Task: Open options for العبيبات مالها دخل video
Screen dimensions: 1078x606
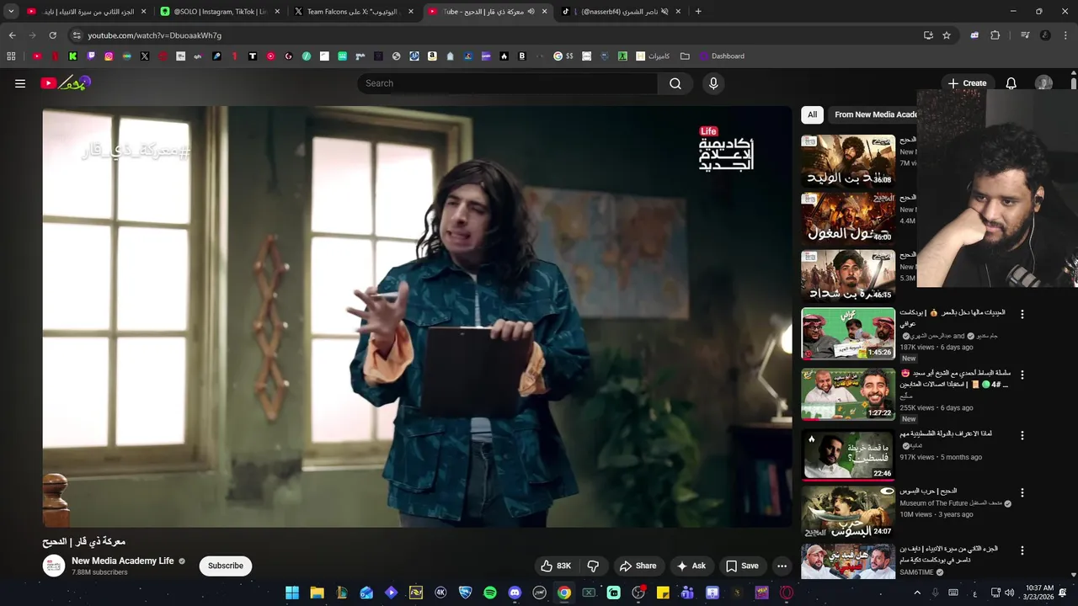Action: coord(1022,314)
